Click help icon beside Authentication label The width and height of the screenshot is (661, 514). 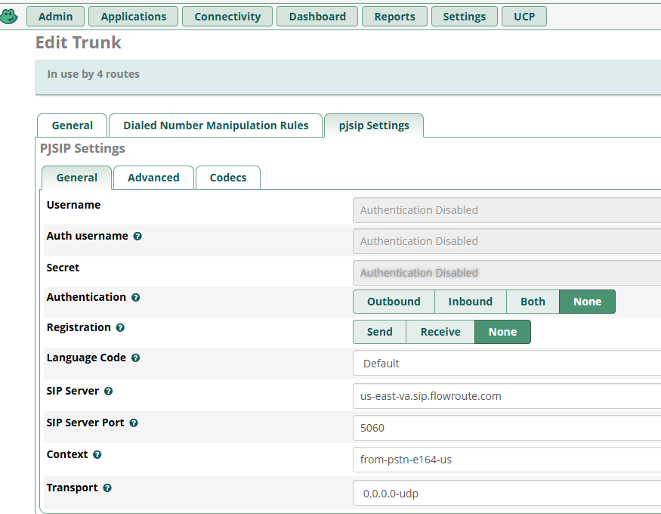tap(135, 298)
